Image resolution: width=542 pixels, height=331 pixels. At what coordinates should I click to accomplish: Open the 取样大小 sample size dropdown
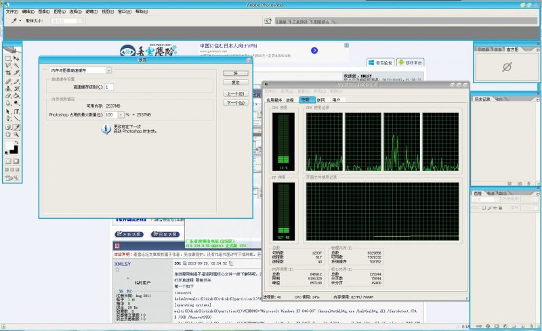(x=66, y=21)
